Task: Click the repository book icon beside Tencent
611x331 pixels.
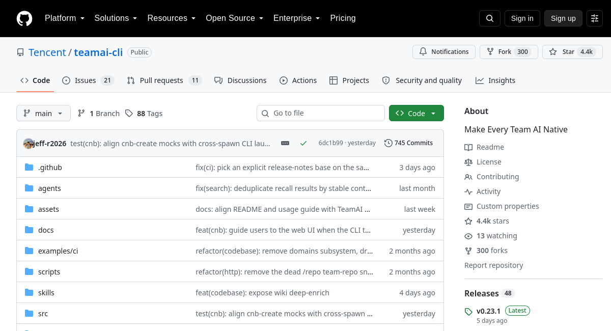Action: [x=20, y=52]
